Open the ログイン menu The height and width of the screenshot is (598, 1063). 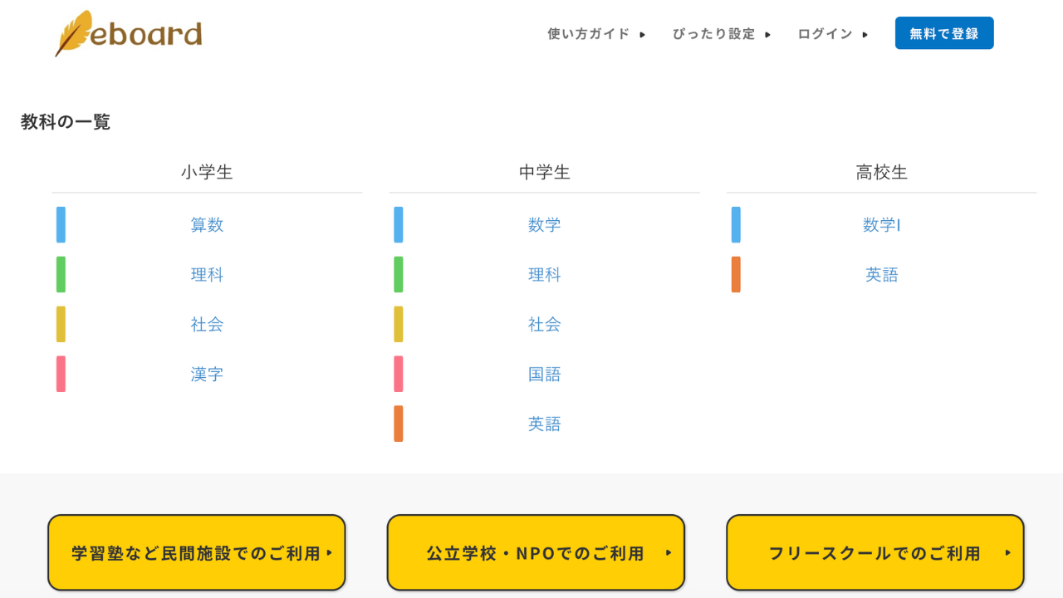[x=825, y=34]
